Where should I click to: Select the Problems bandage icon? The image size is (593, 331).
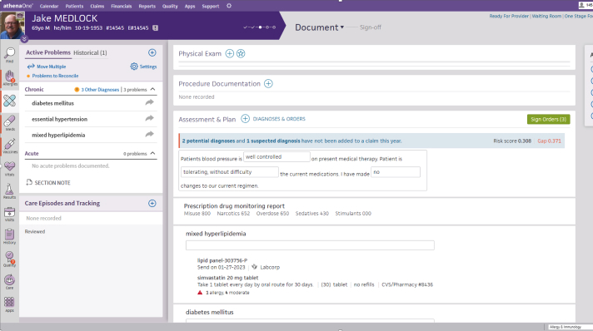(x=9, y=101)
